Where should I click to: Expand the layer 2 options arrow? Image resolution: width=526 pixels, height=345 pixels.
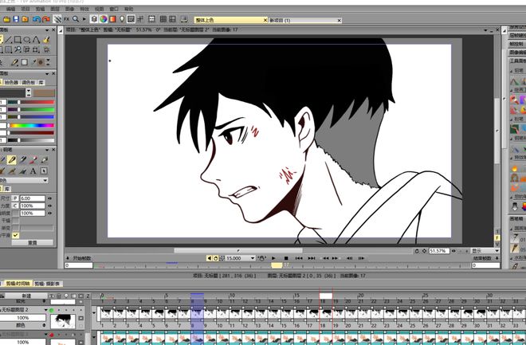pyautogui.click(x=45, y=310)
